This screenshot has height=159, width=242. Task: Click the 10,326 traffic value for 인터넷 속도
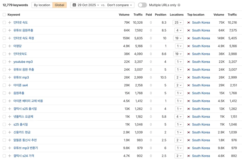[x=138, y=22]
